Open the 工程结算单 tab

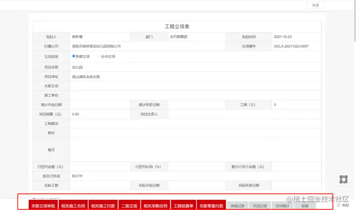pyautogui.click(x=183, y=206)
